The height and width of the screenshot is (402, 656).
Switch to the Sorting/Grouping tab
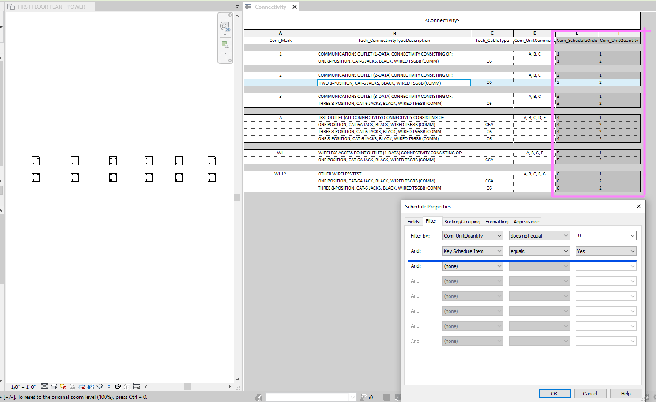(462, 221)
